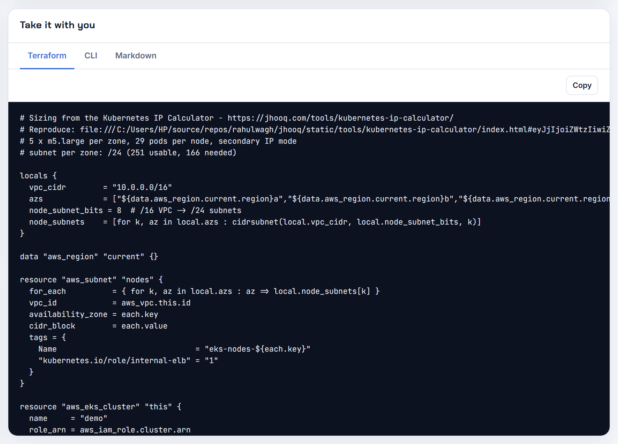The image size is (618, 444).
Task: Click the resource "aws_subnet" "nodes" line
Action: point(91,280)
